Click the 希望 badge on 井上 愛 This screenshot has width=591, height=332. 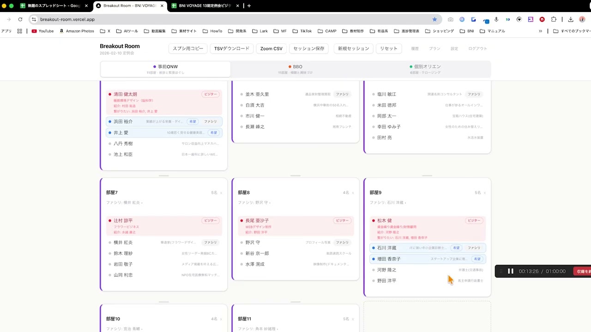pos(213,133)
